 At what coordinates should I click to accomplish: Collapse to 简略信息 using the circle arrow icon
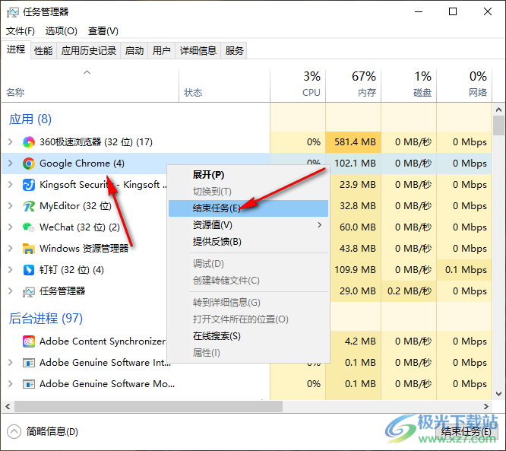pos(14,432)
